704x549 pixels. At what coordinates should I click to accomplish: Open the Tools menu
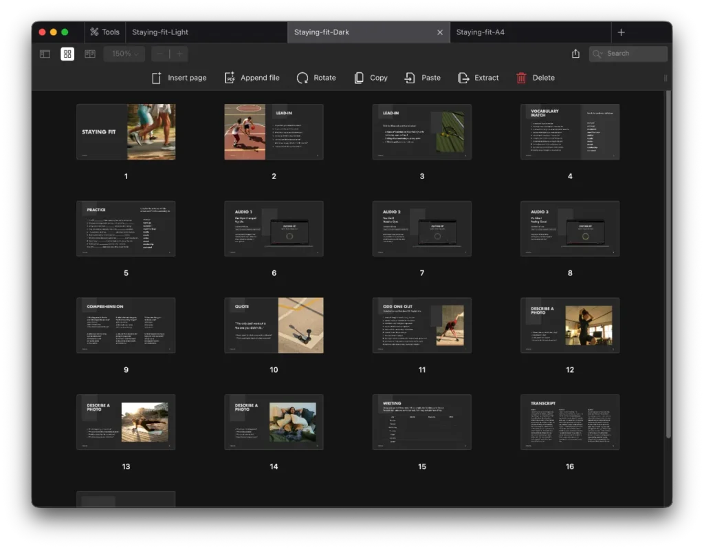pyautogui.click(x=104, y=32)
